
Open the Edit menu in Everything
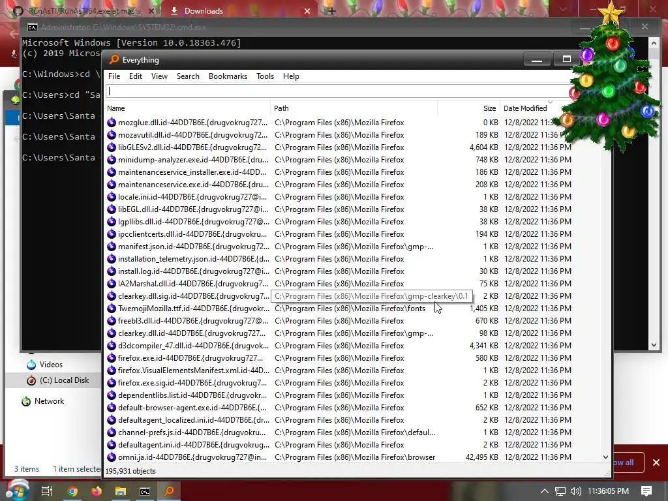tap(136, 76)
